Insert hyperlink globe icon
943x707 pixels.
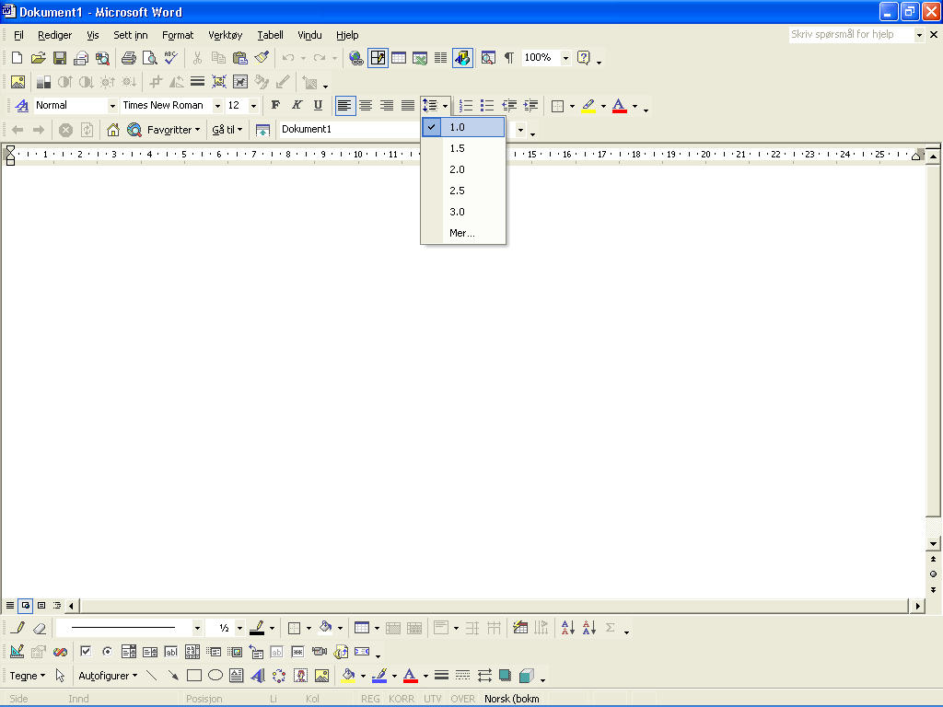[356, 58]
